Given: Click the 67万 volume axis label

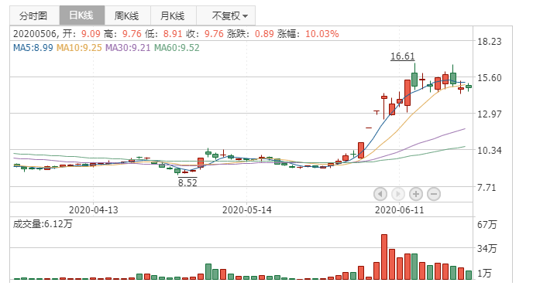Looking at the screenshot, I should [x=487, y=224].
